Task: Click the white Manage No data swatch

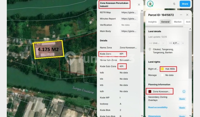Action: click(x=162, y=75)
